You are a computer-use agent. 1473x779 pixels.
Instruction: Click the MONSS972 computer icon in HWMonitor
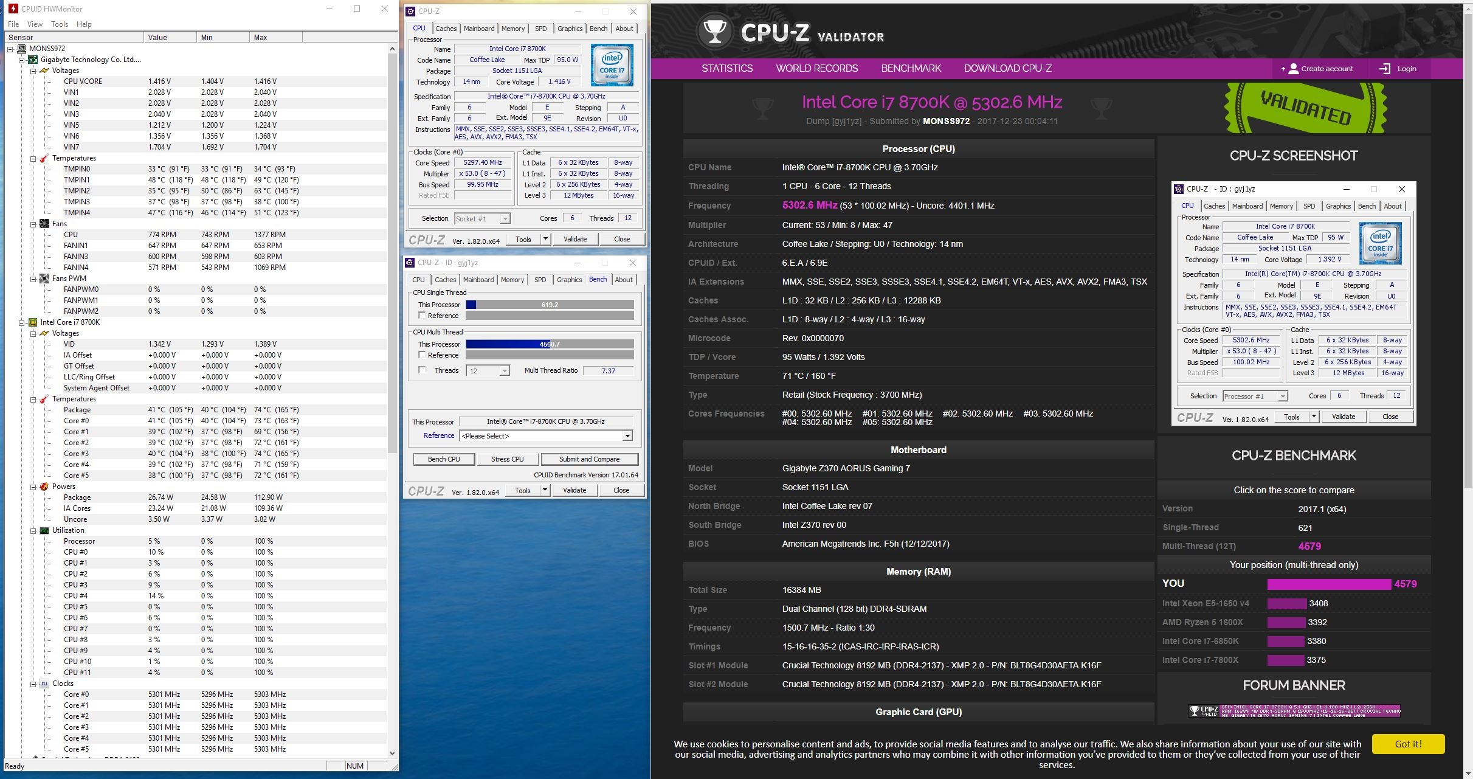click(x=21, y=49)
